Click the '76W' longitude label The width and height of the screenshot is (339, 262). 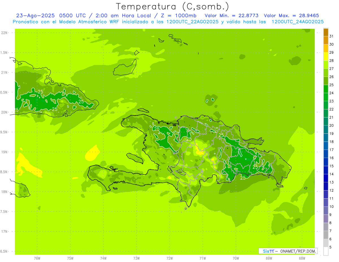[37, 258]
